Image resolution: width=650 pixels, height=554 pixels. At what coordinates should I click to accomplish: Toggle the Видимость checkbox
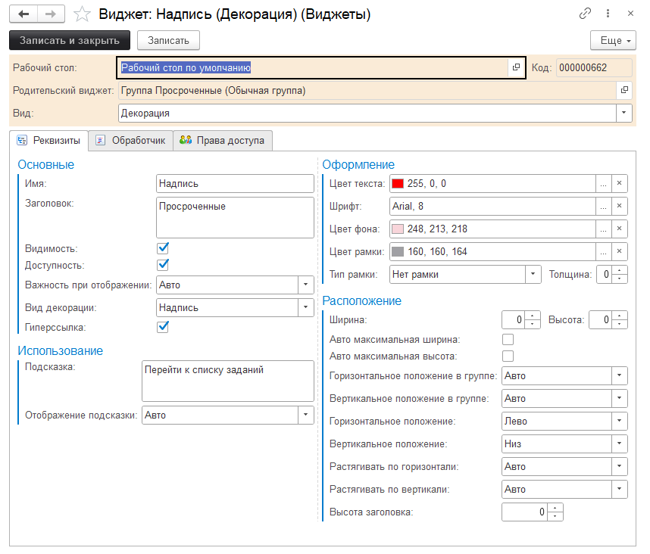(162, 248)
